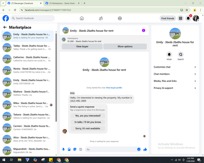Image resolution: width=204 pixels, height=163 pixels.
Task: Open the profile circle icon in navigation
Action: tap(120, 18)
